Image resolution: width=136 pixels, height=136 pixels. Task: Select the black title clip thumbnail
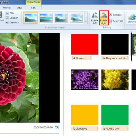coord(115,44)
